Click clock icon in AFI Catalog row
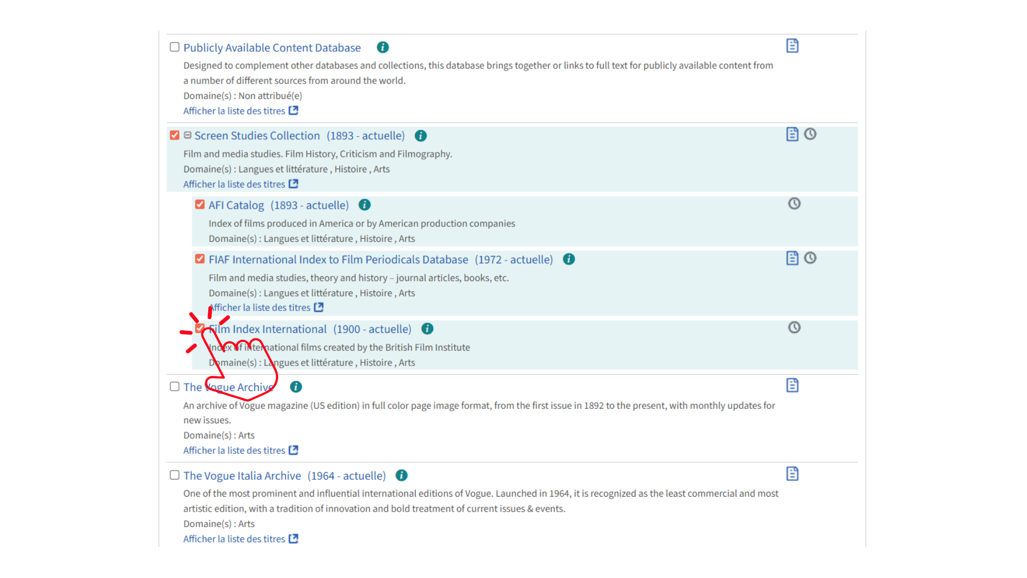This screenshot has height=578, width=1027. (794, 203)
